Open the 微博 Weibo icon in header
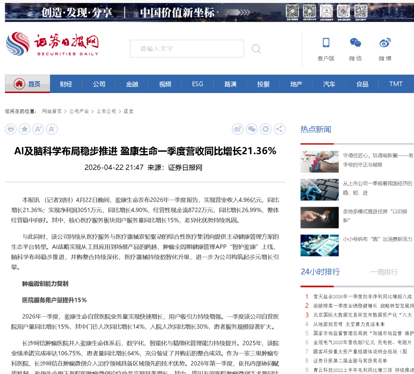 385,42
